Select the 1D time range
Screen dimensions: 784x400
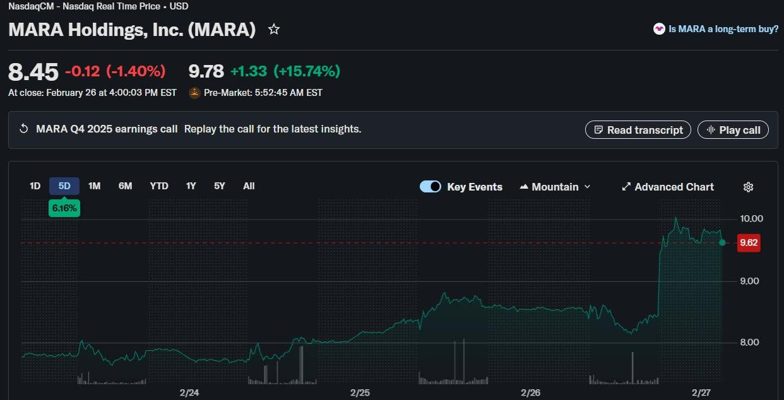(x=35, y=186)
